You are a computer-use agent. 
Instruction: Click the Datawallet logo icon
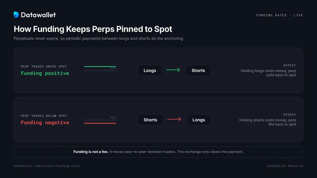[16, 15]
